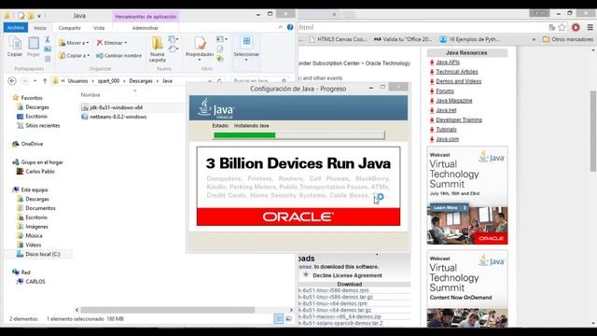
Task: Open the Forums link in Java Resources
Action: click(445, 91)
